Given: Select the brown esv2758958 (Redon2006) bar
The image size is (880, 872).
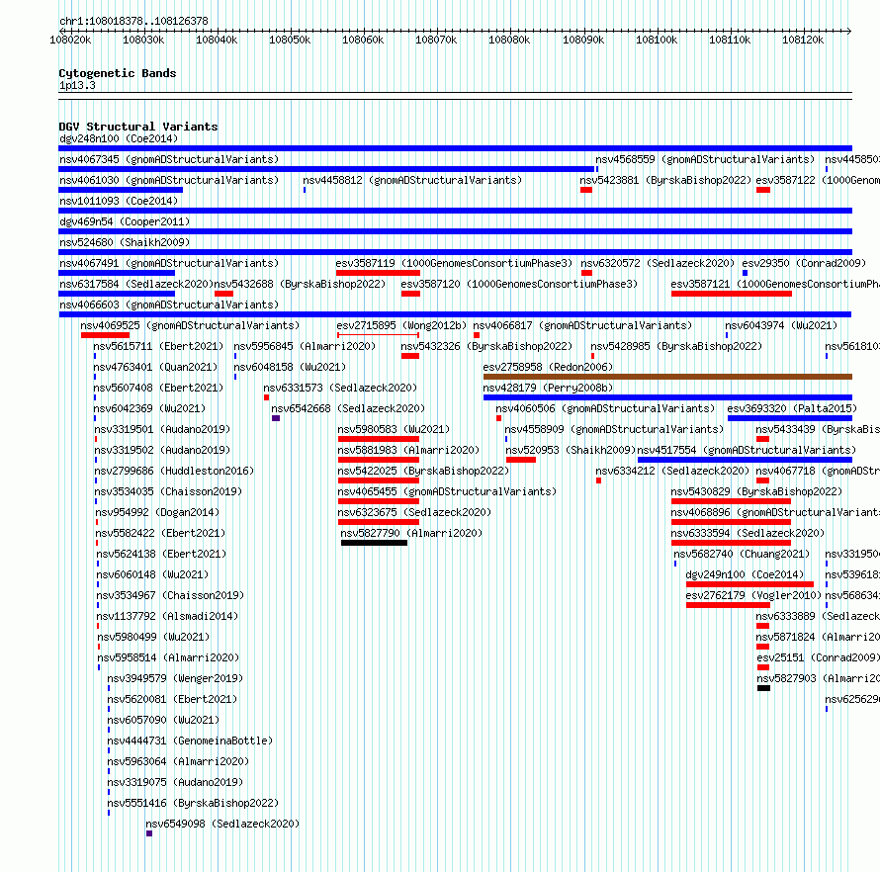Looking at the screenshot, I should click(667, 377).
